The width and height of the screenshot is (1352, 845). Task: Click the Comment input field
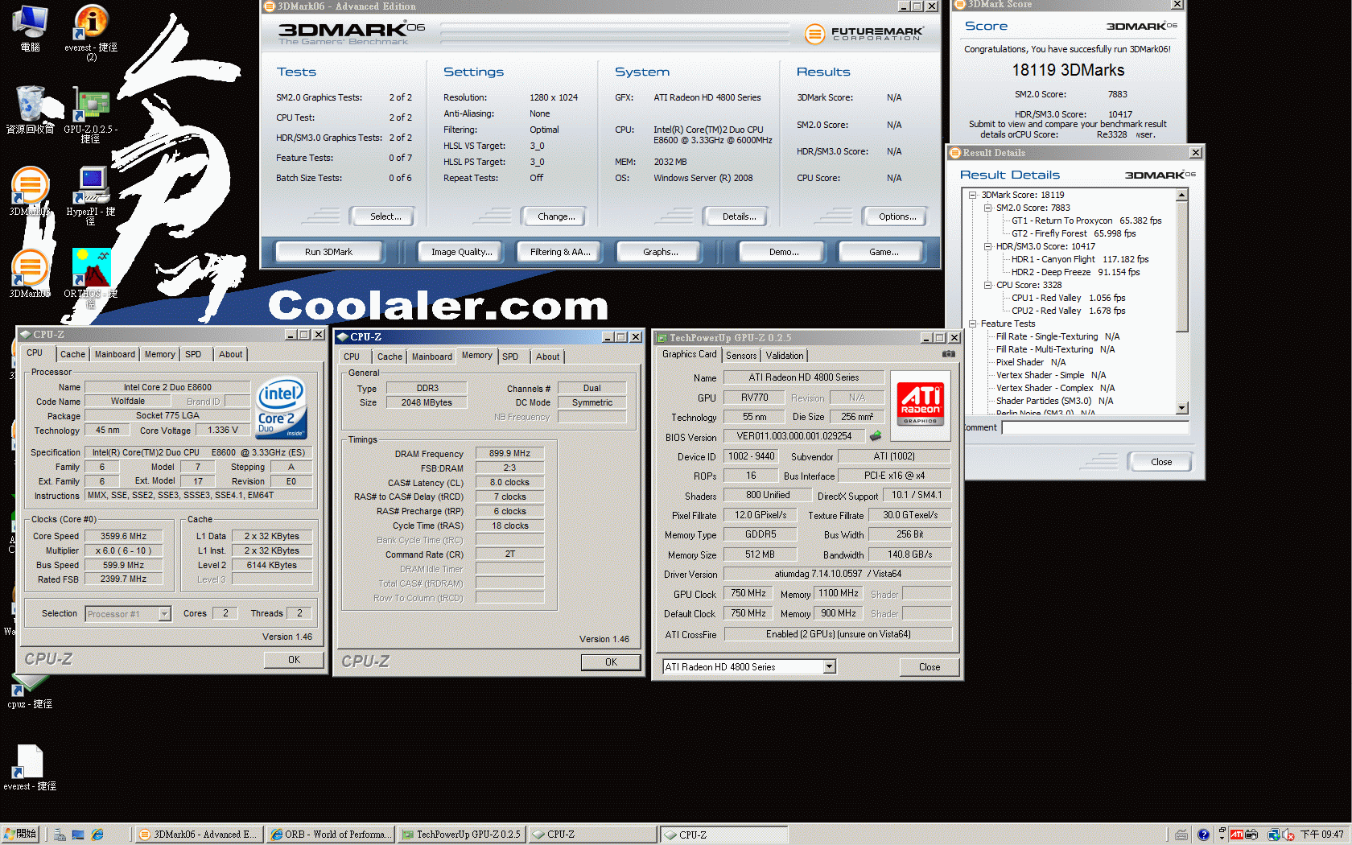pos(1094,427)
